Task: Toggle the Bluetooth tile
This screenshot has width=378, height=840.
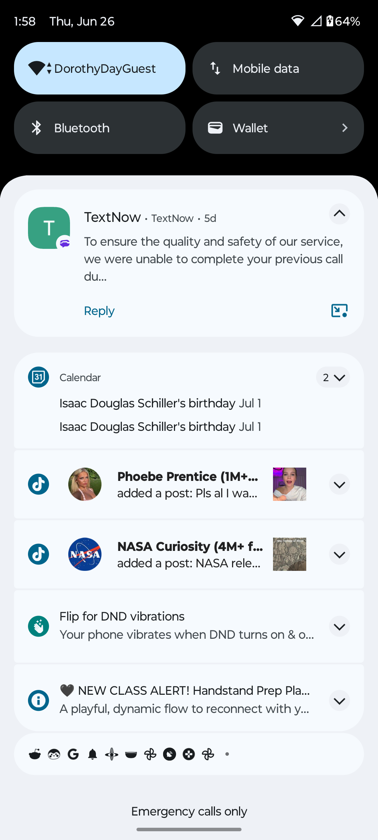Action: click(x=99, y=128)
